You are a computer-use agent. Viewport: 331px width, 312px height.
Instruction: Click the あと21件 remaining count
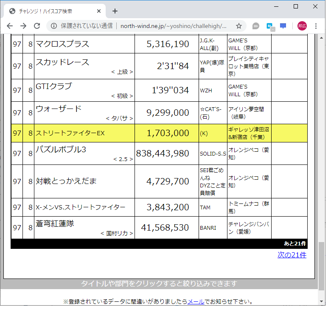coord(295,244)
